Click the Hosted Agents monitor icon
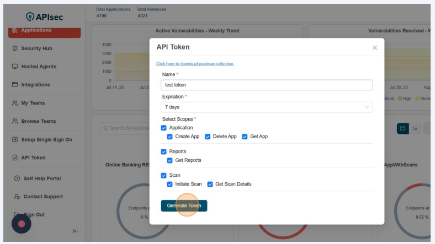 (x=15, y=67)
